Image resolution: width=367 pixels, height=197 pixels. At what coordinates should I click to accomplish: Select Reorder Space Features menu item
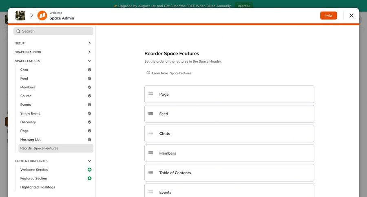click(56, 148)
